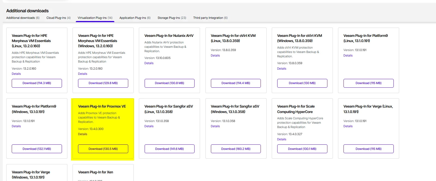436x181 pixels.
Task: Show Details for Scale Computing HyperCore plug-in
Action: pyautogui.click(x=282, y=139)
